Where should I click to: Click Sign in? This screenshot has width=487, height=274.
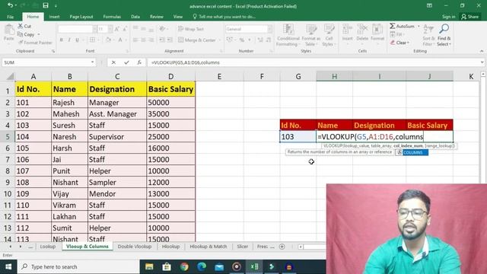coord(448,17)
